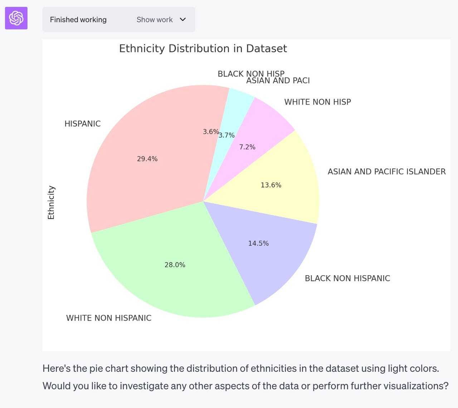Click the "WHITE NON HISPANIC" label
The width and height of the screenshot is (458, 408).
click(109, 318)
